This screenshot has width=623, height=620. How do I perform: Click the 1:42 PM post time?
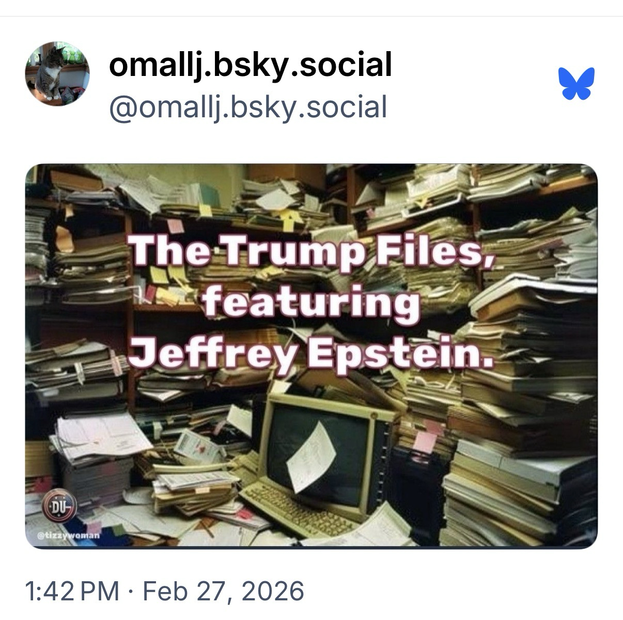coord(72,591)
